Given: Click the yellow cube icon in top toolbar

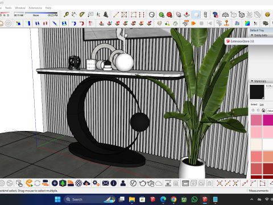Looking at the screenshot, I should point(267,15).
